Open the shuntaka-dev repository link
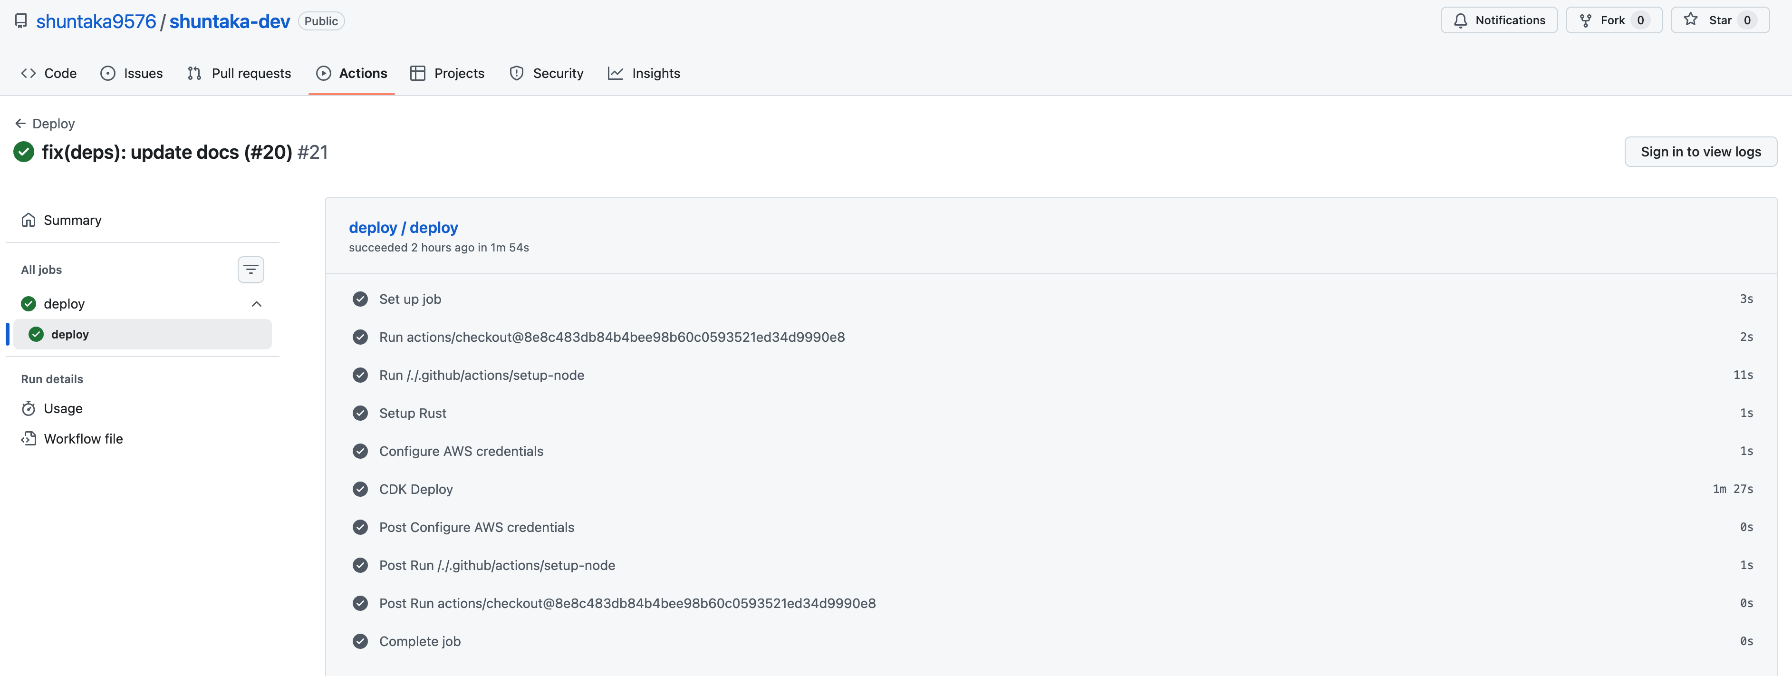Image resolution: width=1792 pixels, height=676 pixels. (x=230, y=21)
